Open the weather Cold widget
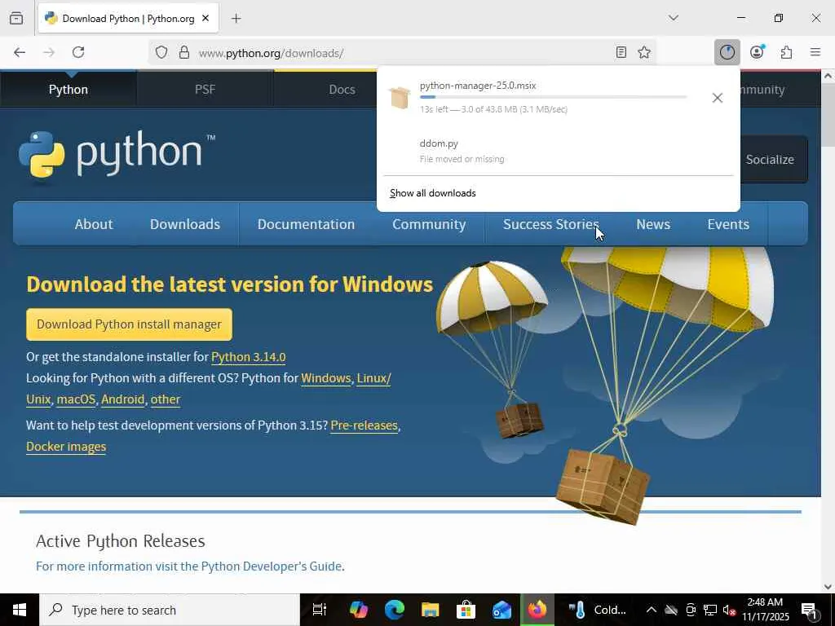Viewport: 835px width, 626px height. point(598,610)
